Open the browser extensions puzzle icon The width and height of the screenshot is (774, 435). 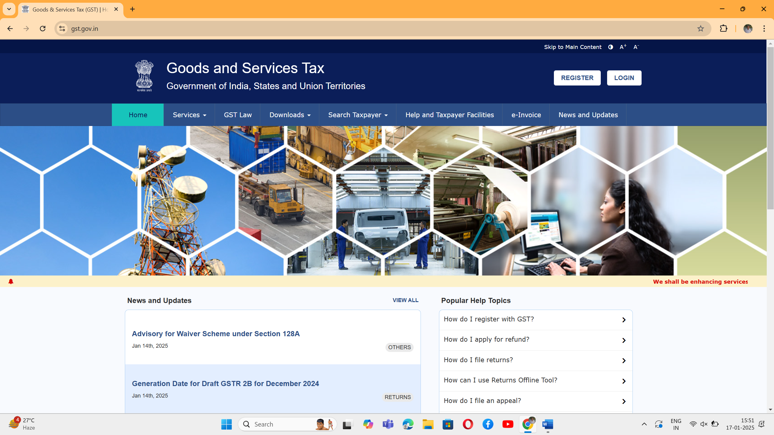(724, 28)
